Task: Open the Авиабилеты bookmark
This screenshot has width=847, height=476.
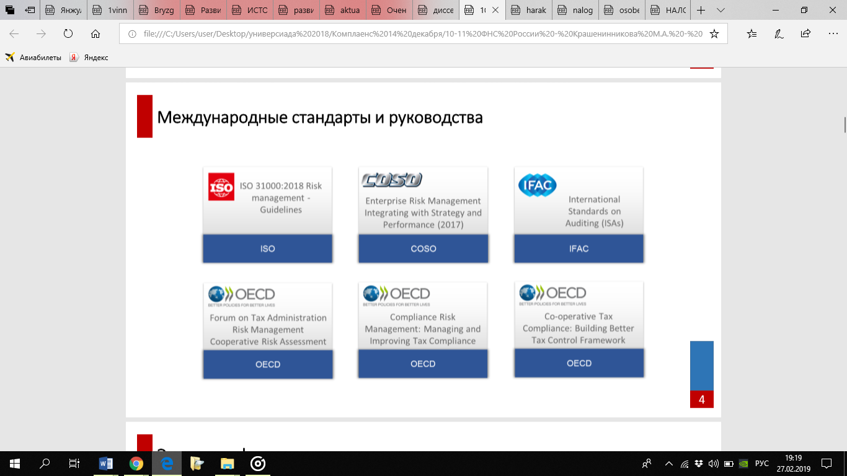Action: [x=33, y=58]
